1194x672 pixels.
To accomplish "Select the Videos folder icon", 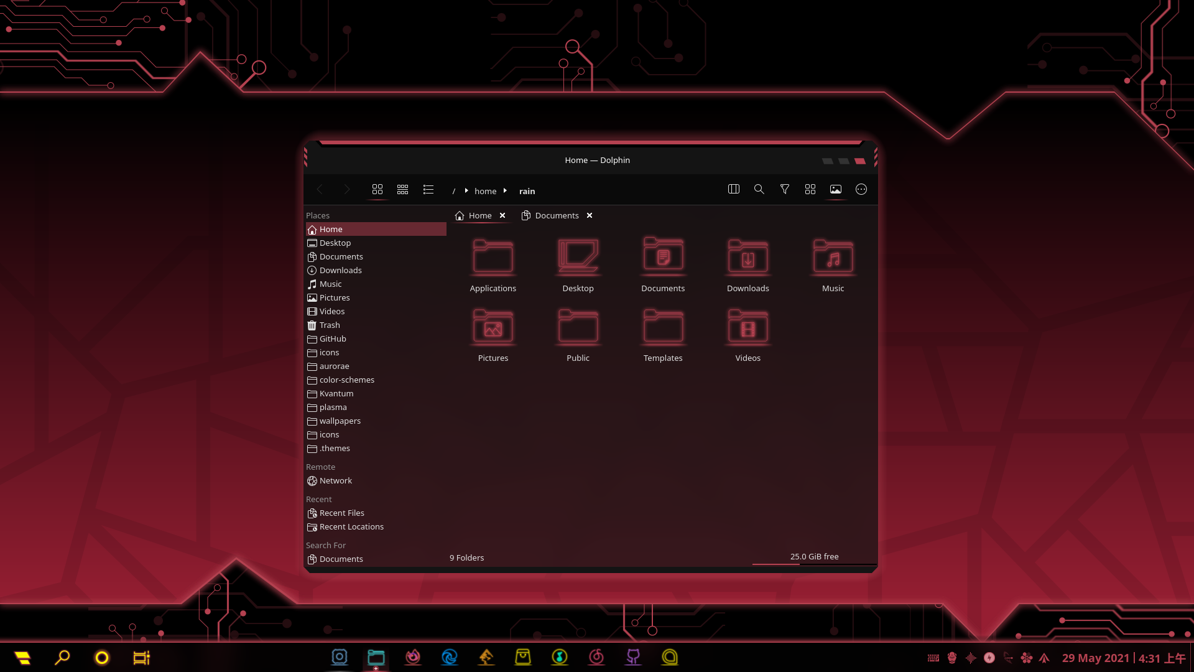I will (x=748, y=327).
